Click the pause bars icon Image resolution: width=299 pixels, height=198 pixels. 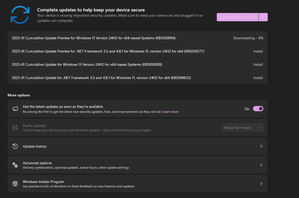(x=15, y=128)
